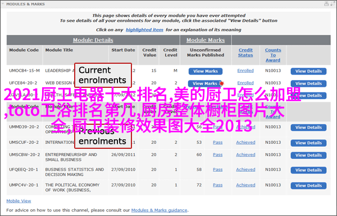Click 27/09/2010 date in UFQEEQ-20-1 row
This screenshot has width=337, height=216.
click(123, 170)
